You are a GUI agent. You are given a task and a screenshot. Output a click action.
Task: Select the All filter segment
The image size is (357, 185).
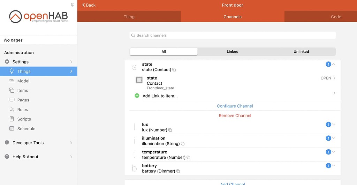click(x=164, y=52)
